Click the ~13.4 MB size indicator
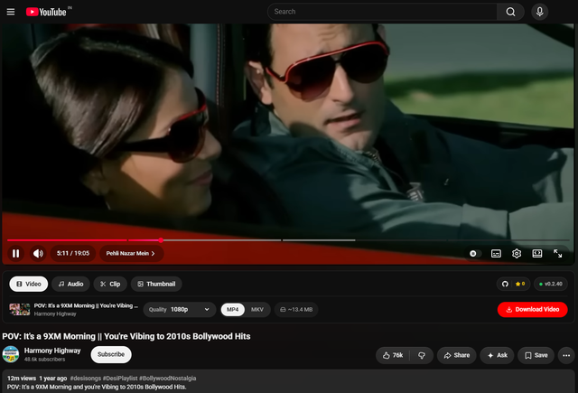The width and height of the screenshot is (578, 393). click(x=296, y=310)
